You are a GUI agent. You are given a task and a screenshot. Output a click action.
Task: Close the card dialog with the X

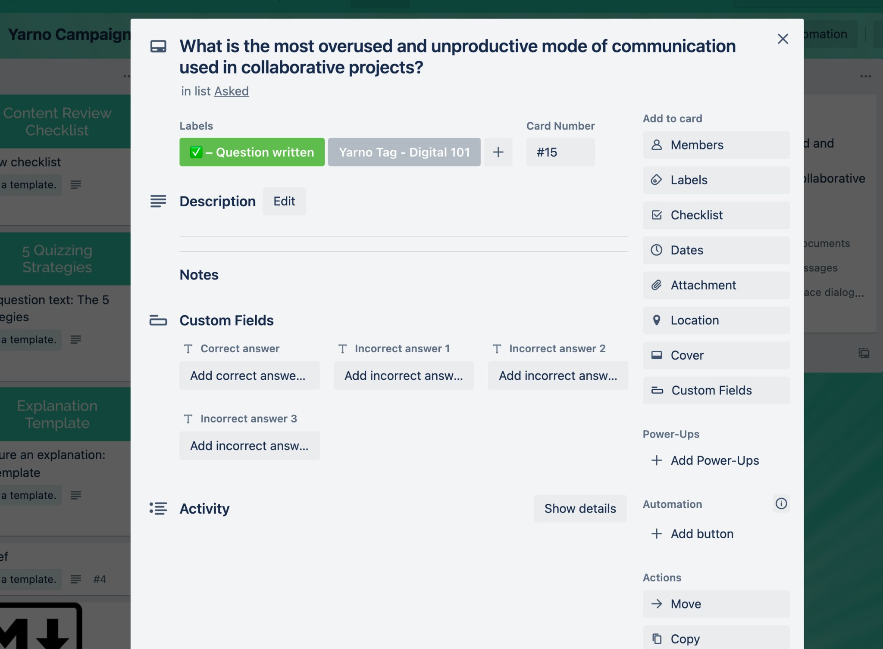pos(783,39)
